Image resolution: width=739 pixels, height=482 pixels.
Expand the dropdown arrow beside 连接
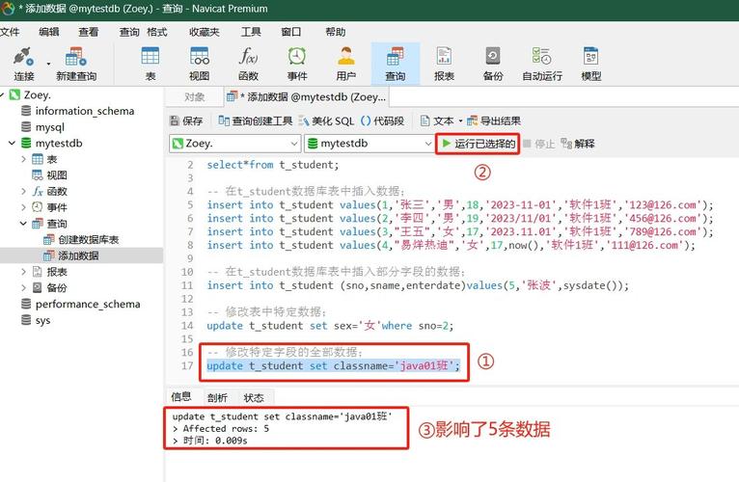point(48,64)
